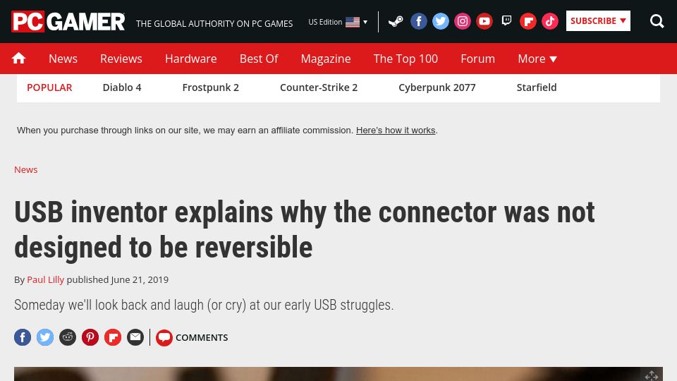This screenshot has width=677, height=381.
Task: Click the POPULAR label
Action: (49, 87)
